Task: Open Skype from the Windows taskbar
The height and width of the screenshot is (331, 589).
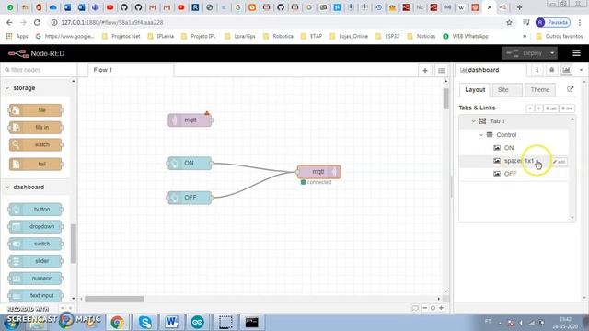Action: pos(145,322)
